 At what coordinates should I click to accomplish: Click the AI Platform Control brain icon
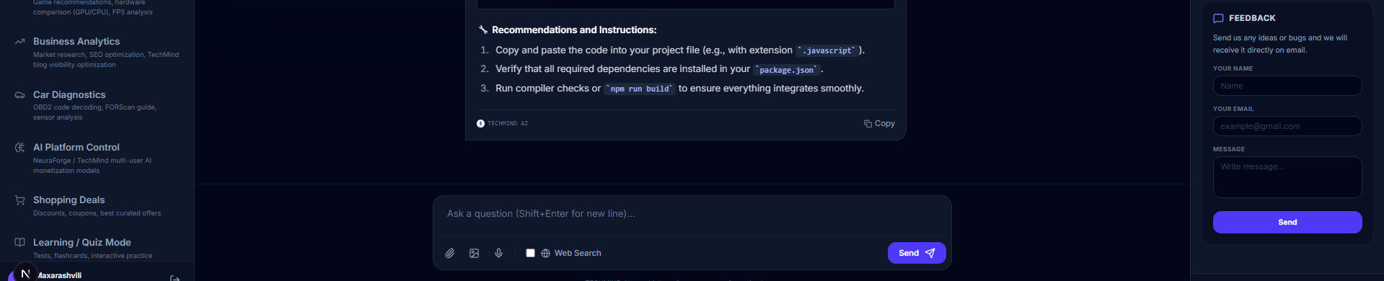(19, 148)
